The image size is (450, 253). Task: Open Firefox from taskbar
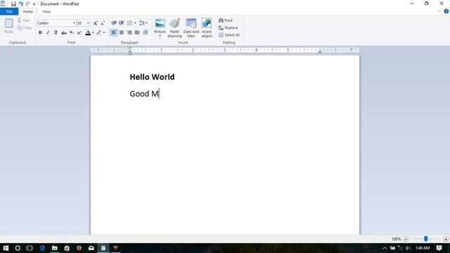coord(79,248)
